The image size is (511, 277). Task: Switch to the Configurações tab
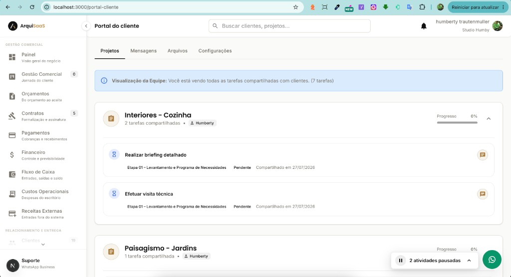[215, 51]
